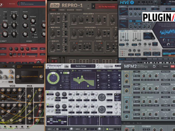Screen dimensions: 175x131
Task: Select the Presets tab in Repro-1
Action: click(x=79, y=10)
